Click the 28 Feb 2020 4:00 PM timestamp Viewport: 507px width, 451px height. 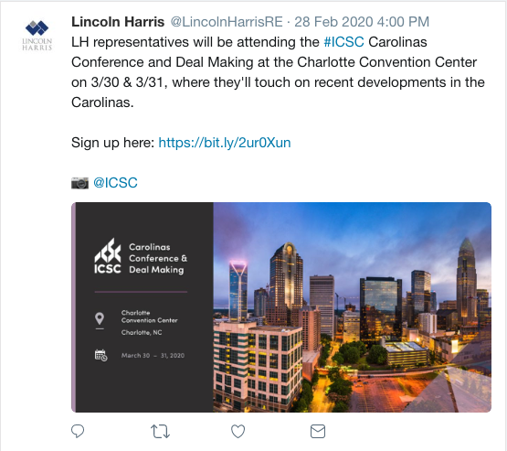362,22
